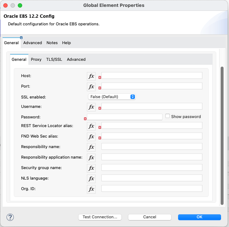Focus the Host input field
This screenshot has height=227, width=229.
[x=152, y=76]
